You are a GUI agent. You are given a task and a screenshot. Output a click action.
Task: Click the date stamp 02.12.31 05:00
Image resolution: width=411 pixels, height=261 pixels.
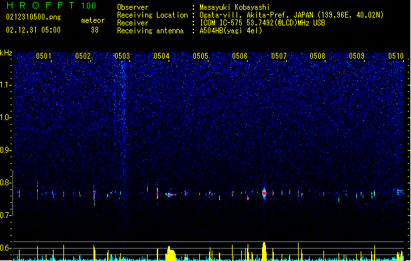tap(33, 30)
